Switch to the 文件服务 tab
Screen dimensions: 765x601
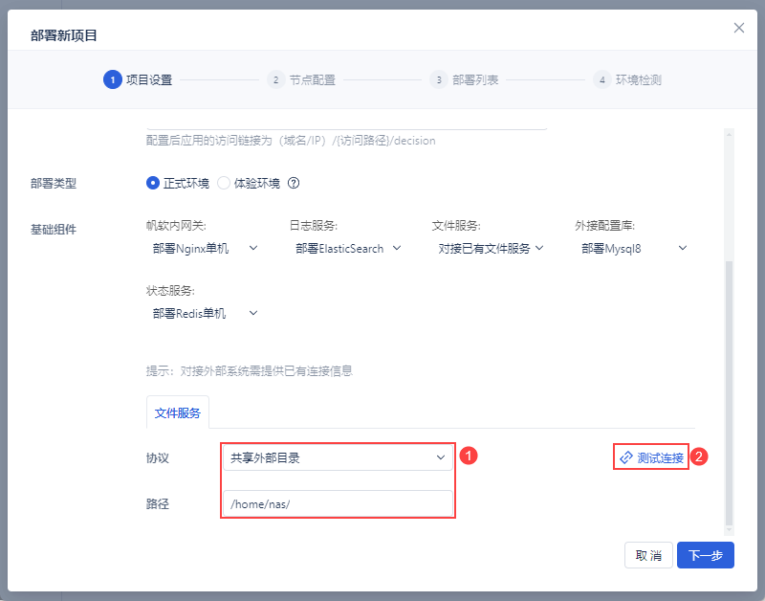[x=178, y=413]
